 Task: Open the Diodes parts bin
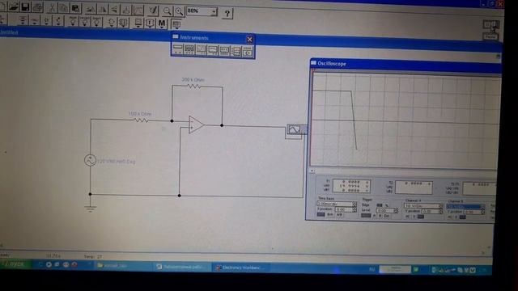tap(46, 21)
